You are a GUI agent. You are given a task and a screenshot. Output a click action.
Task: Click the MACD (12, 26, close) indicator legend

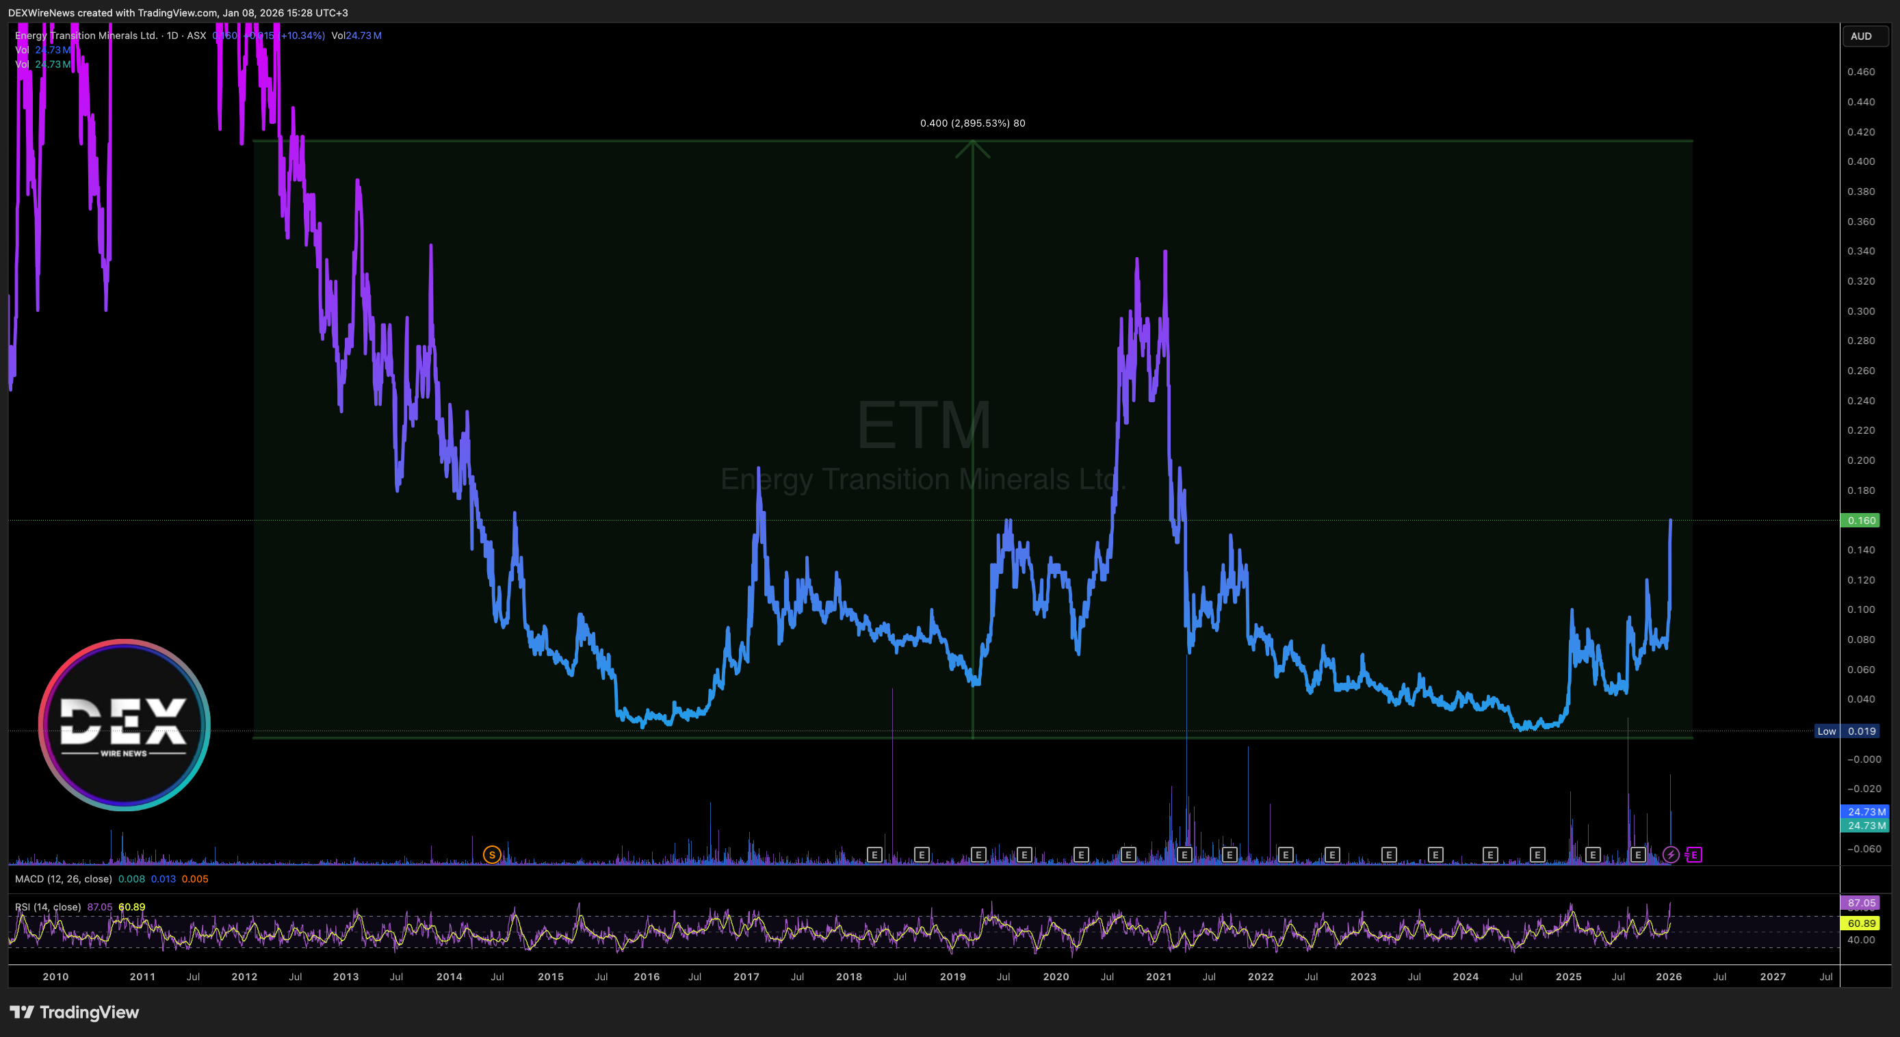point(64,879)
